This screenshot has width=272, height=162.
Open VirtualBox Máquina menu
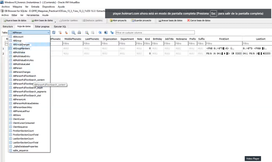point(17,7)
